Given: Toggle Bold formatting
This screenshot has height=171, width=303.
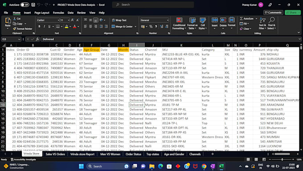Looking at the screenshot, I should (x=39, y=26).
